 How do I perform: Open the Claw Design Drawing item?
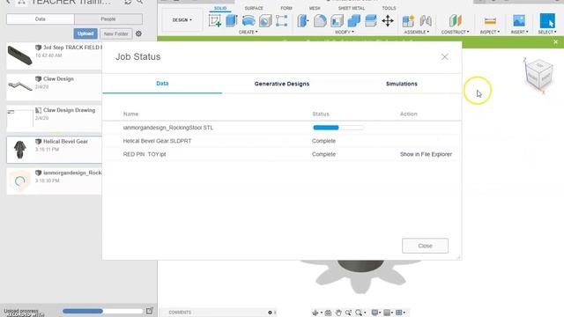tap(54, 118)
